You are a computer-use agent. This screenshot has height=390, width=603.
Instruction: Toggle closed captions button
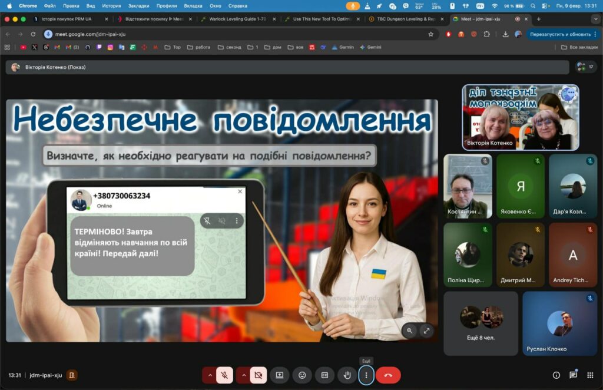tap(324, 375)
